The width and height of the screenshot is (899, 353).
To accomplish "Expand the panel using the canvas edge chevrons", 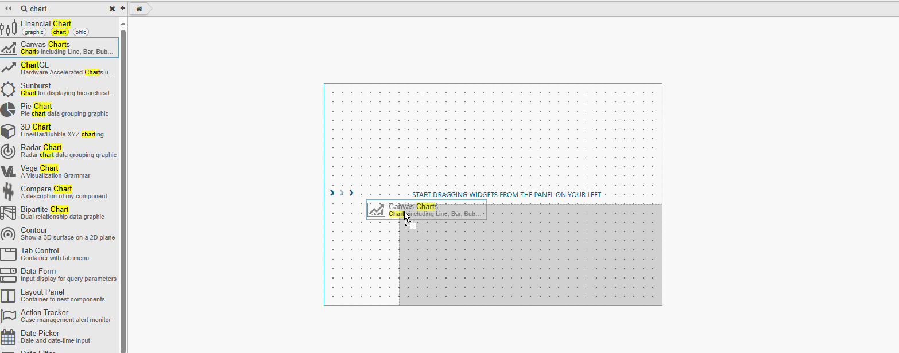I will tap(342, 193).
